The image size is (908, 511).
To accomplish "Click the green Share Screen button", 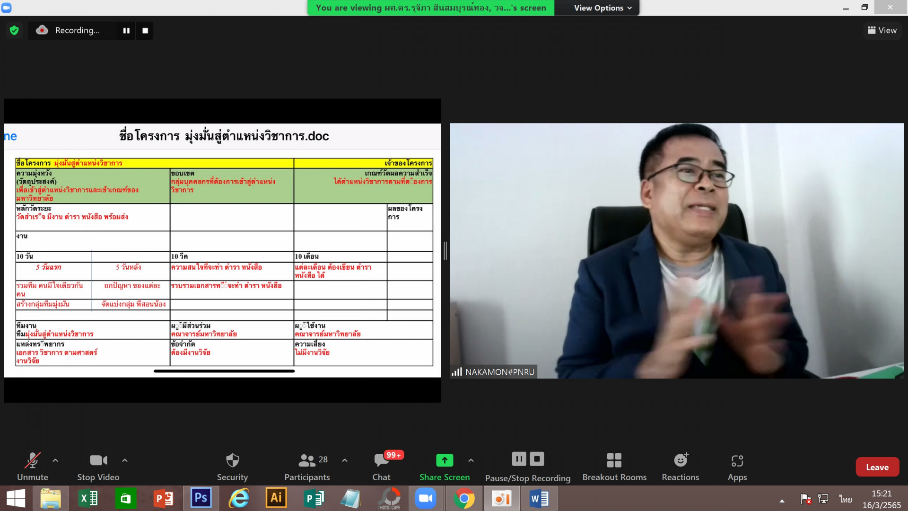I will tap(445, 467).
